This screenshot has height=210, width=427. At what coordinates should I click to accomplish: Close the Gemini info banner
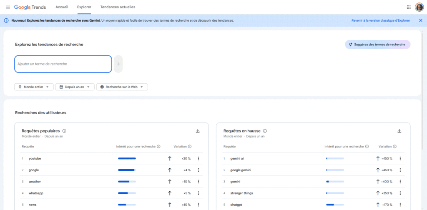(x=421, y=20)
